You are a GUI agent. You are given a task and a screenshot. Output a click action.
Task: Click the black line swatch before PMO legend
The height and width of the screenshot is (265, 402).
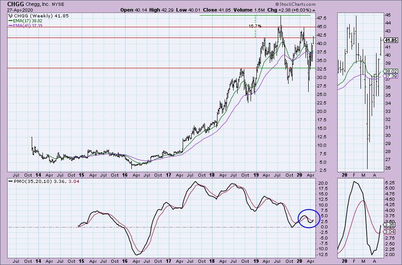coord(11,181)
